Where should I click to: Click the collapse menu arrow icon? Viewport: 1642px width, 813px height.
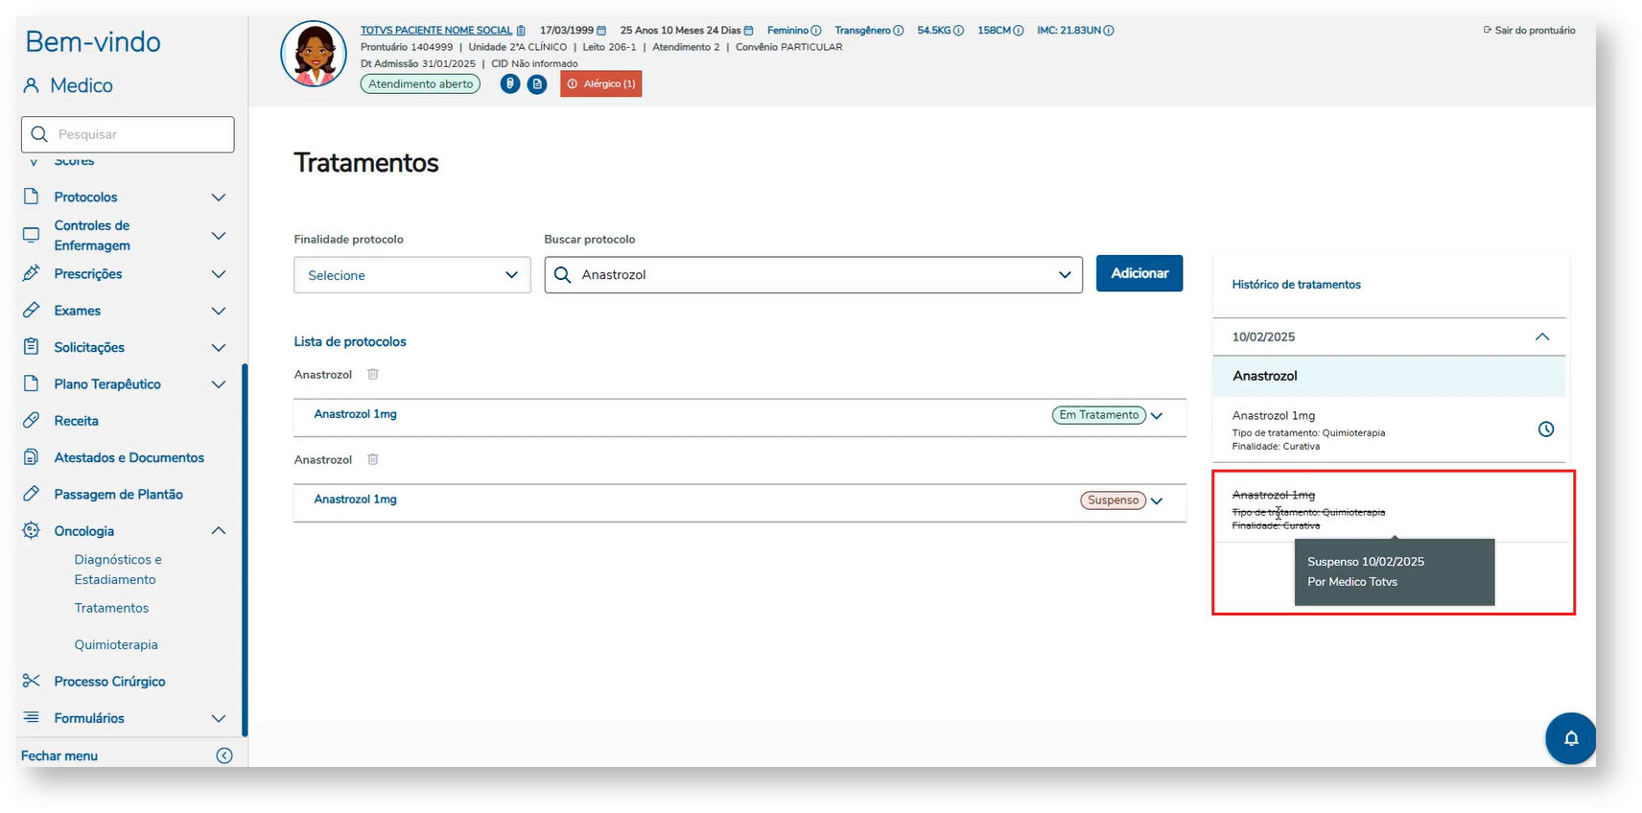click(224, 755)
